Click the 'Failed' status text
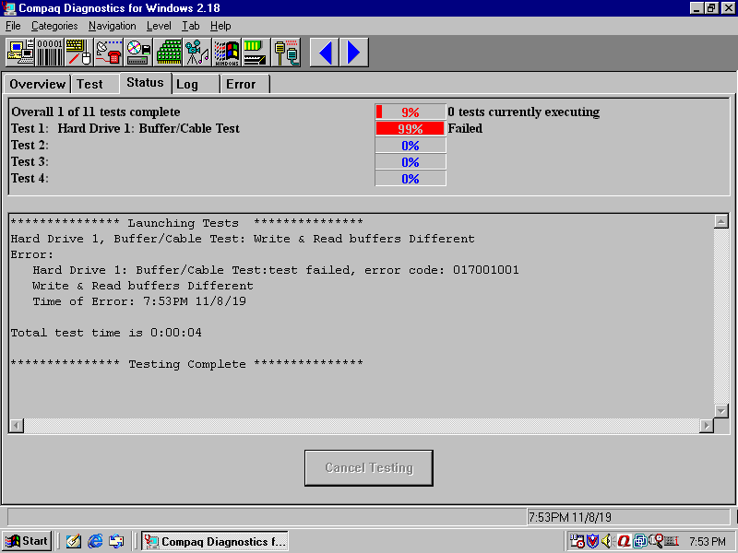Viewport: 738px width, 553px height. click(465, 128)
